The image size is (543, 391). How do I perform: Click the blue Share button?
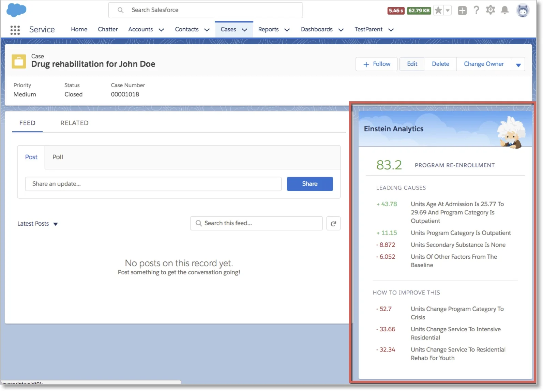(310, 184)
